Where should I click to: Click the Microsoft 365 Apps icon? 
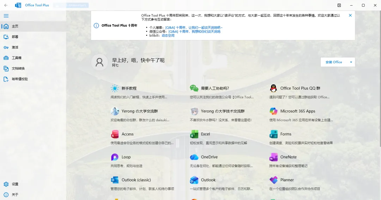click(273, 111)
